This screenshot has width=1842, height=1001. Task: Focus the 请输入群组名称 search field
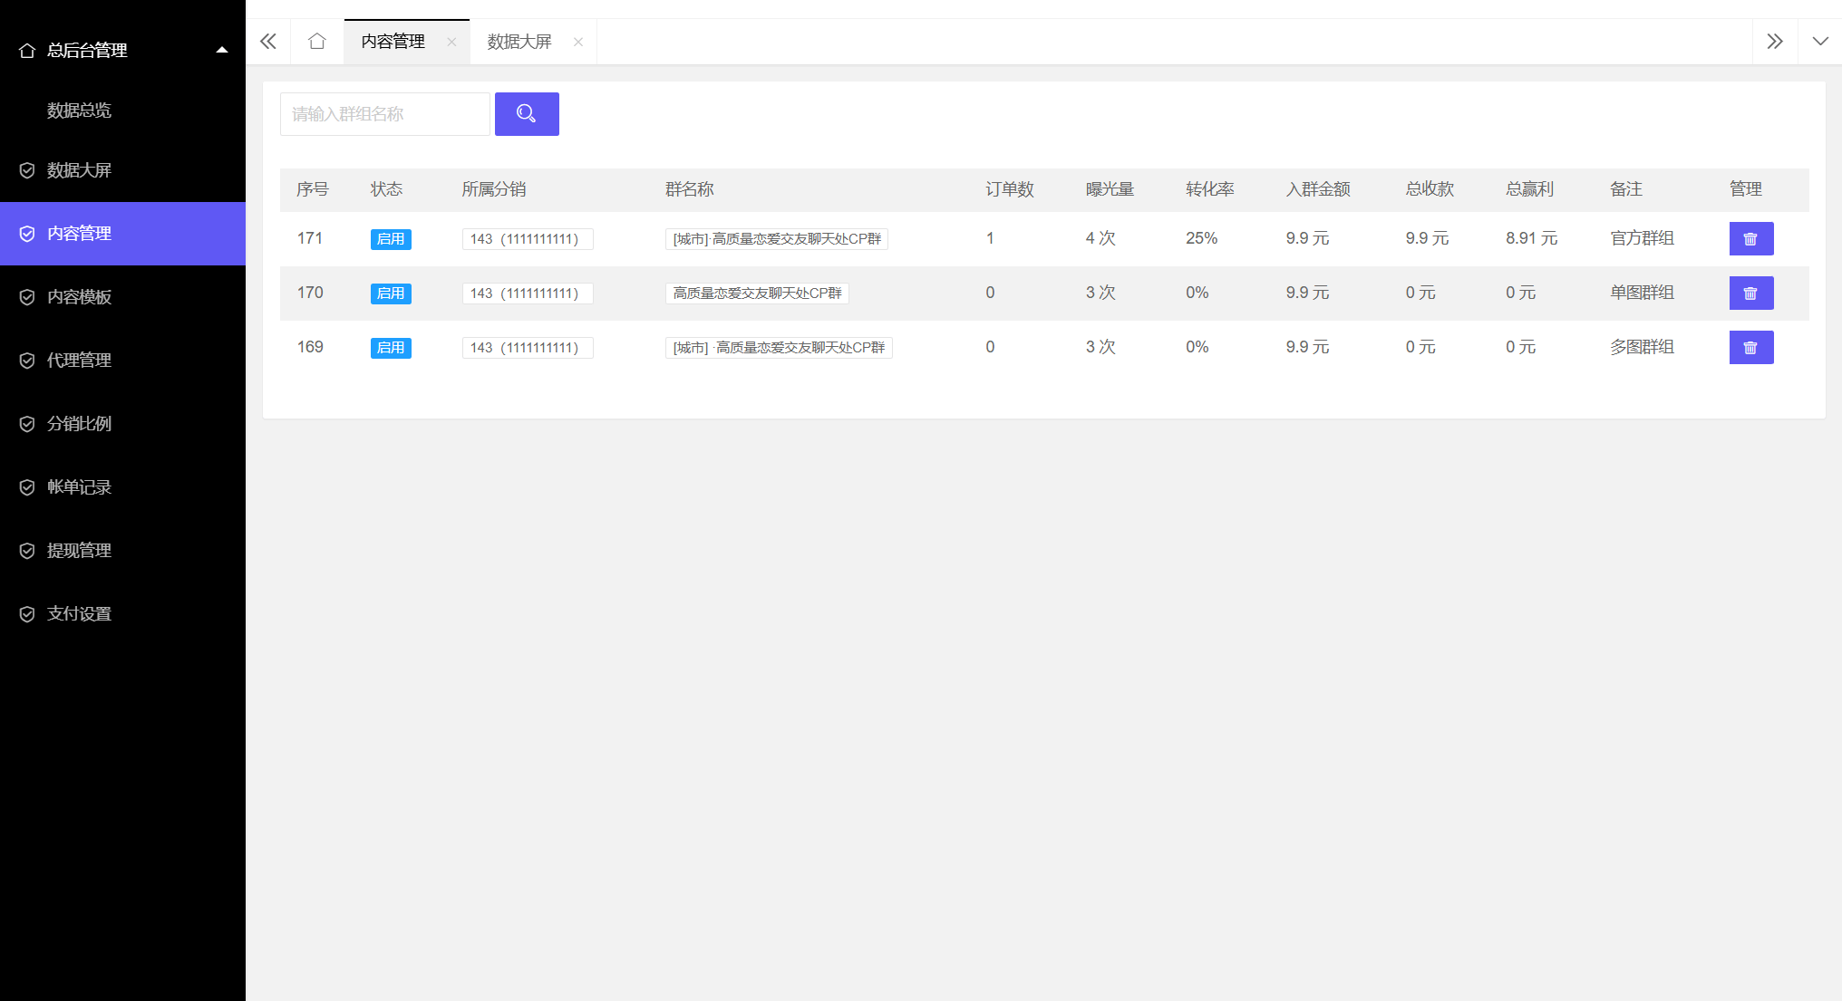pyautogui.click(x=384, y=114)
